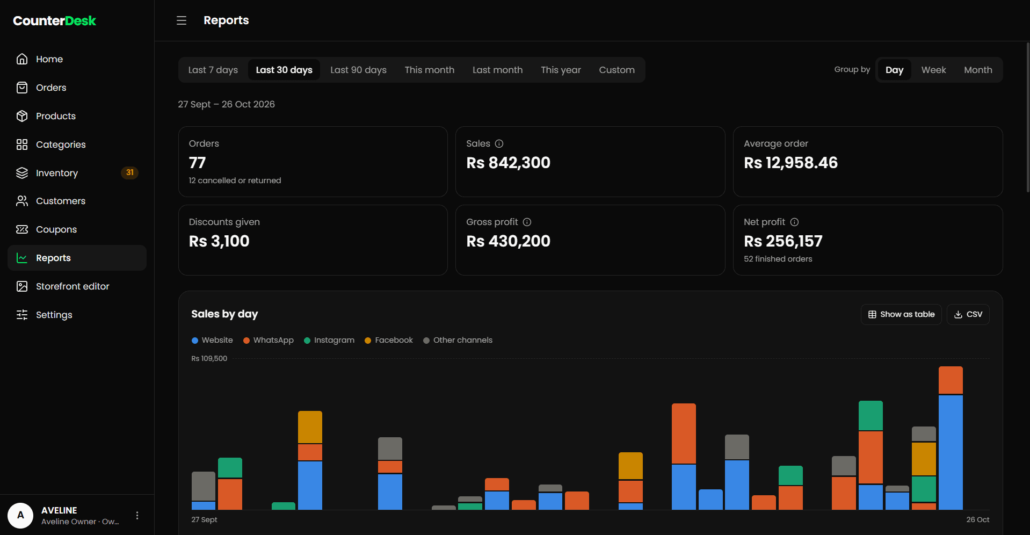Select the Last month range

498,70
